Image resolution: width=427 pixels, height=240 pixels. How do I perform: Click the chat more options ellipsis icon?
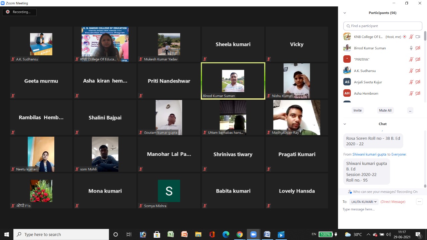(x=419, y=202)
